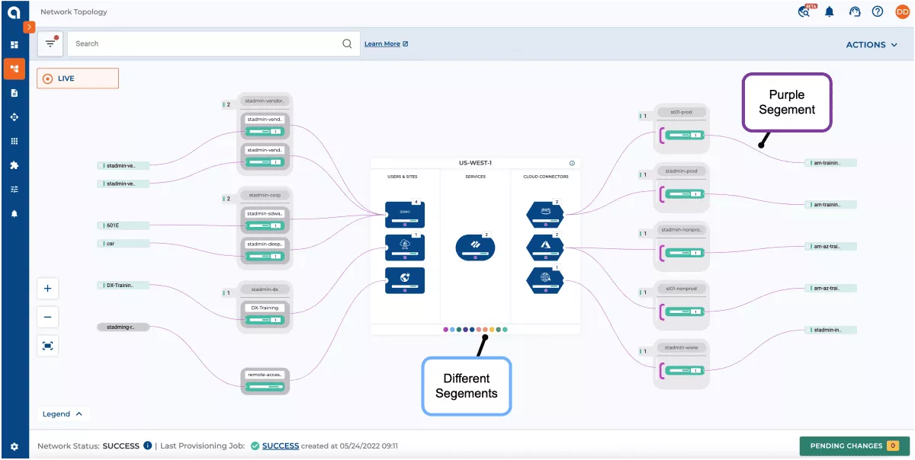Open the global search beta tool
The image size is (915, 460).
(804, 11)
